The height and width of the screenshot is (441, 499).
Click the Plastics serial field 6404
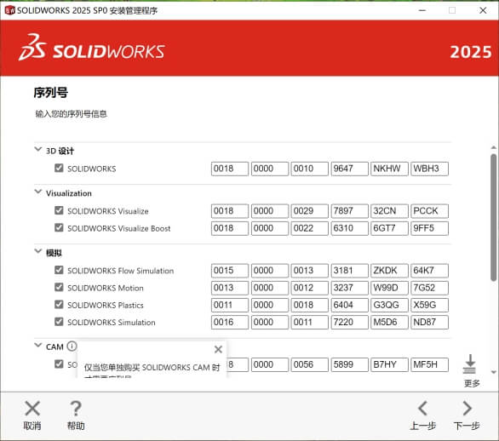coord(349,305)
